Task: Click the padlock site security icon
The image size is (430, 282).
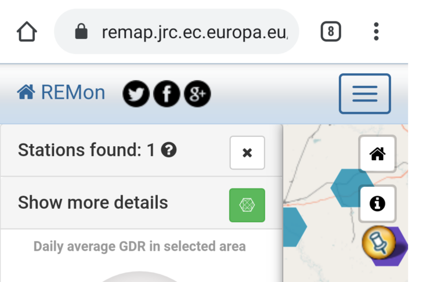Action: coord(81,31)
